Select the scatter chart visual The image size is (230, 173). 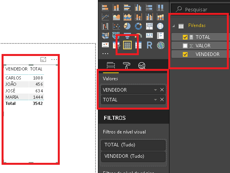pos(116,26)
